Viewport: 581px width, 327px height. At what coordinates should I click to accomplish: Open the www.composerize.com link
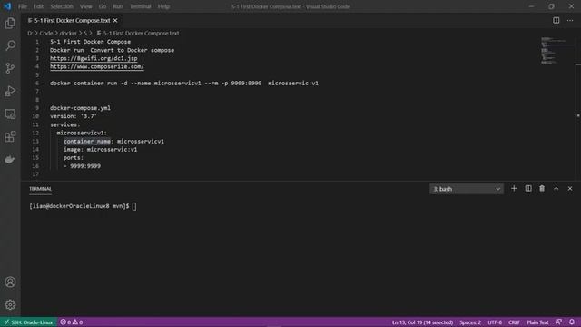pyautogui.click(x=97, y=66)
